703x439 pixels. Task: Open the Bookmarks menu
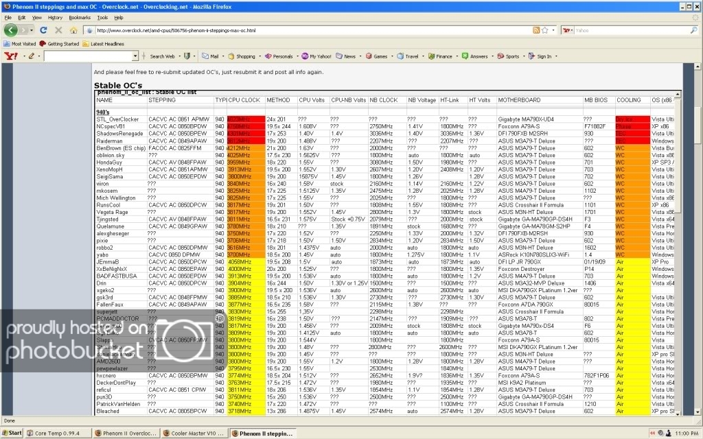click(80, 17)
